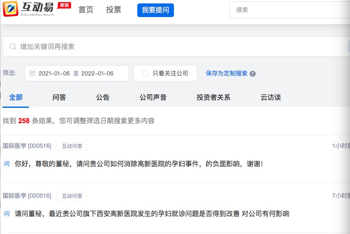Image resolution: width=350 pixels, height=234 pixels.
Task: Open 投票 in top navigation
Action: (x=113, y=10)
